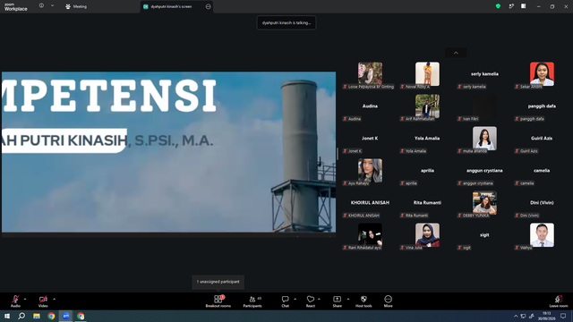This screenshot has width=573, height=322.
Task: Open Windows notification center icon
Action: pyautogui.click(x=563, y=316)
